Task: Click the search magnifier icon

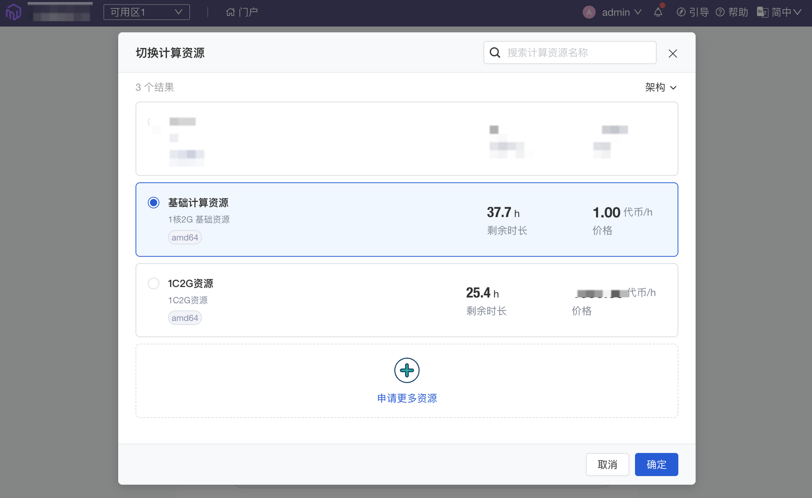Action: tap(495, 52)
